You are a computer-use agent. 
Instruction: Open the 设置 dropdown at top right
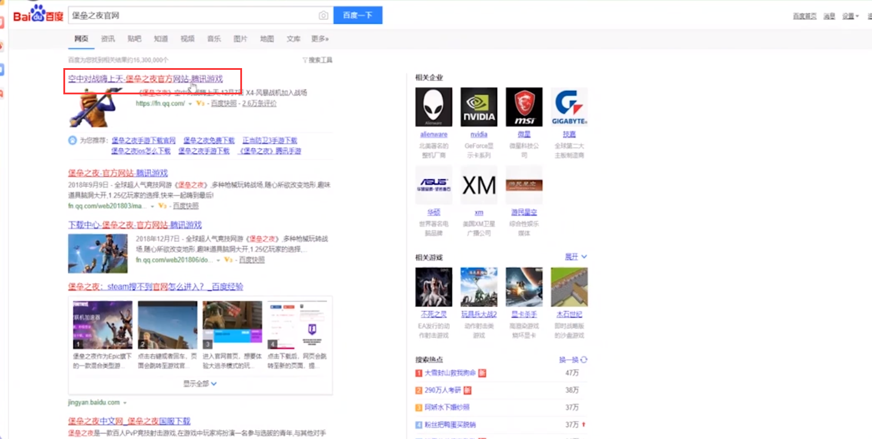point(849,17)
